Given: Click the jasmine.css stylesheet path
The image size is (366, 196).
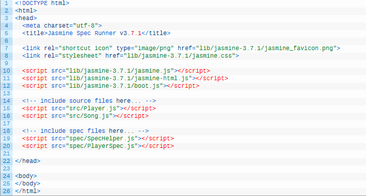Looking at the screenshot, I should click(x=180, y=56).
